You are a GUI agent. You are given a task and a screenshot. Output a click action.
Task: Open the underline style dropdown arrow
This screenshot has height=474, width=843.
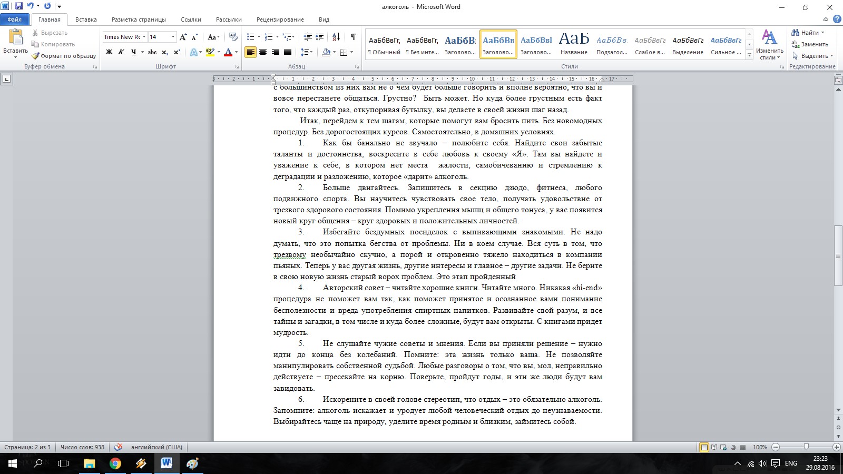(x=142, y=52)
